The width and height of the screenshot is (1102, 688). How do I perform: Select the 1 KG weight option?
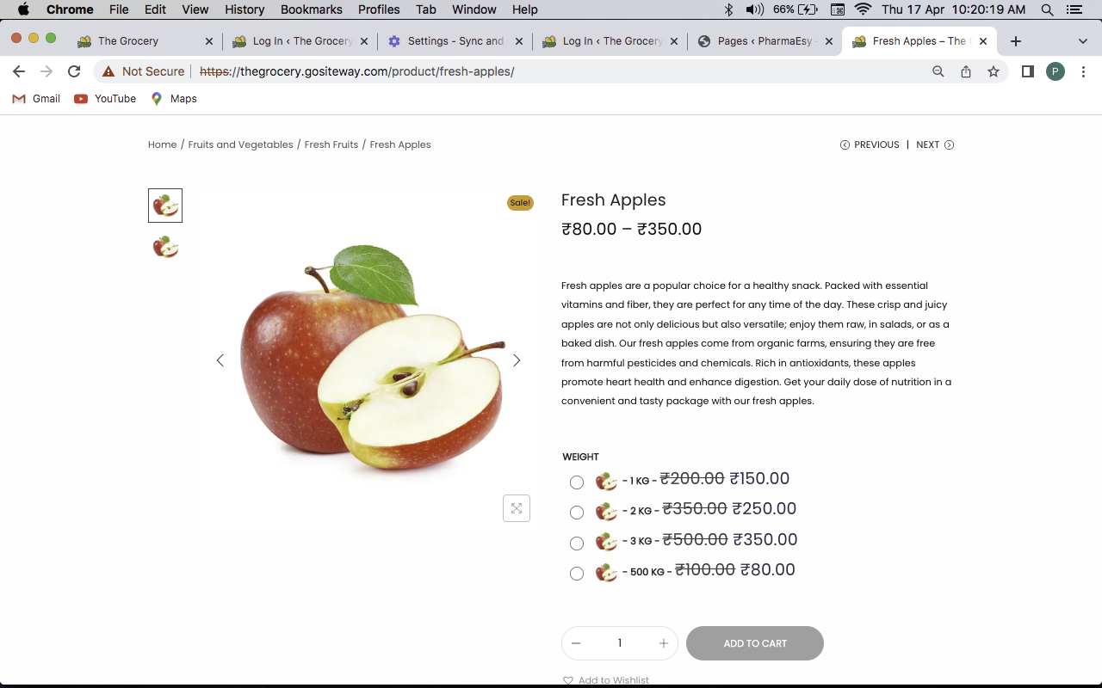(577, 482)
